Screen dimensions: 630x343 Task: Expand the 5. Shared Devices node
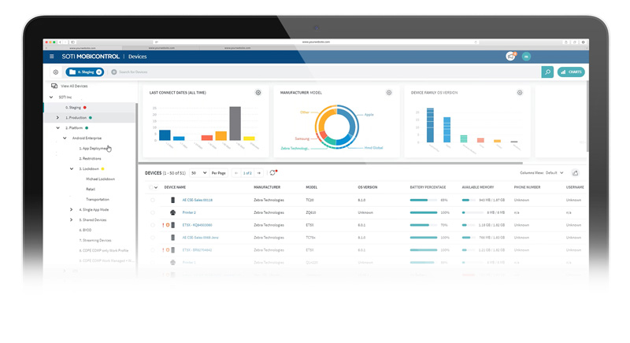coord(71,219)
